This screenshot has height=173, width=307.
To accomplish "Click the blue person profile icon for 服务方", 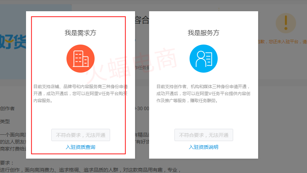I will click(x=203, y=59).
